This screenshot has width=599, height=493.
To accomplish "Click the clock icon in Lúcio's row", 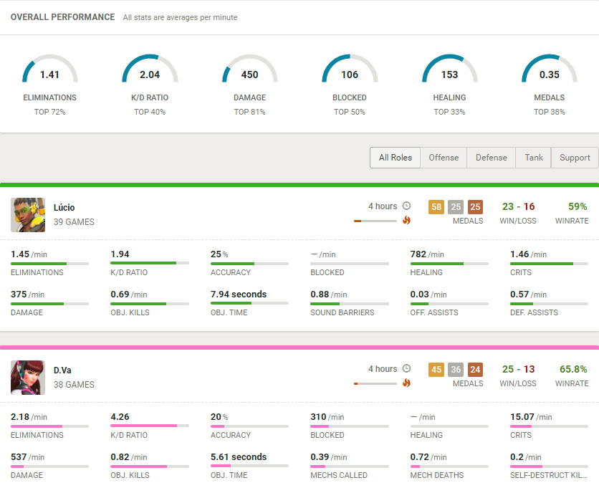I will 406,206.
